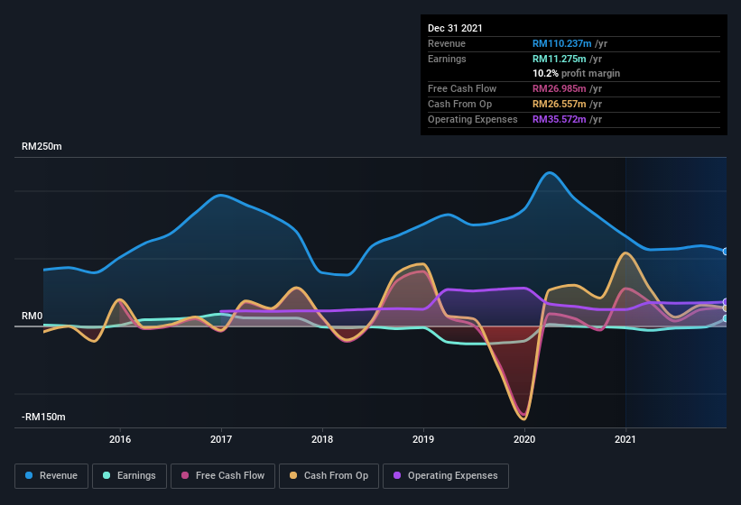Viewport: 741px width, 505px height.
Task: Toggle the Revenue legend button
Action: (51, 476)
